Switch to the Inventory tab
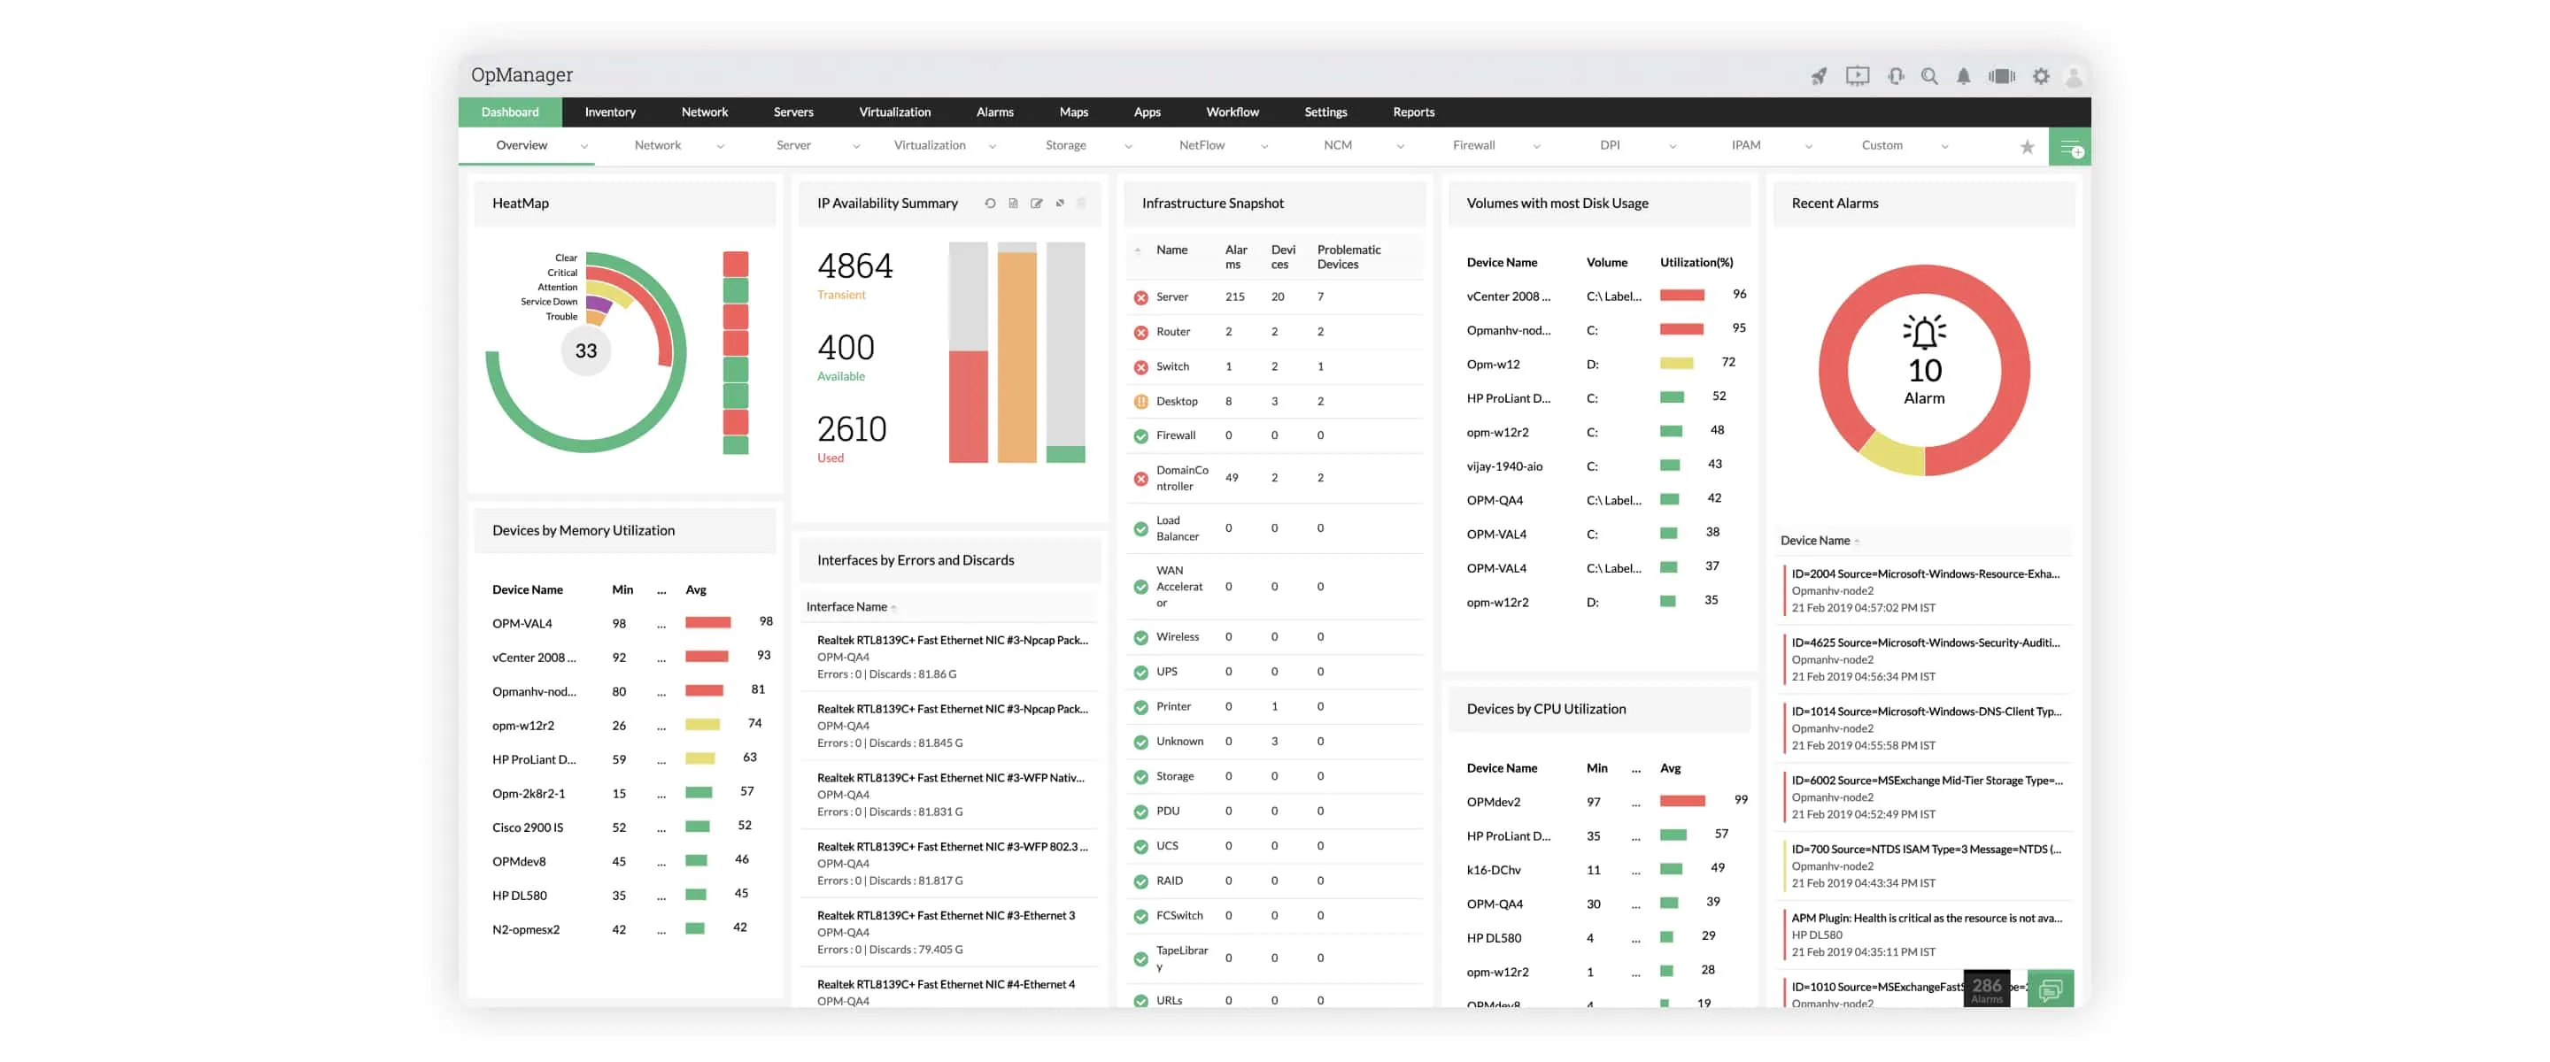This screenshot has height=1062, width=2550. point(610,112)
